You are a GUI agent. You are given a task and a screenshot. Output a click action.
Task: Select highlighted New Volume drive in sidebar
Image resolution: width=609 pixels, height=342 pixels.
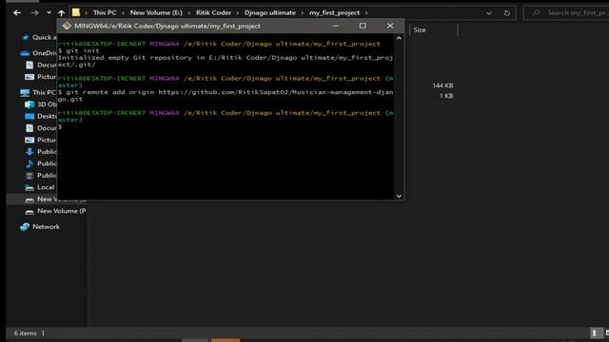tap(47, 199)
